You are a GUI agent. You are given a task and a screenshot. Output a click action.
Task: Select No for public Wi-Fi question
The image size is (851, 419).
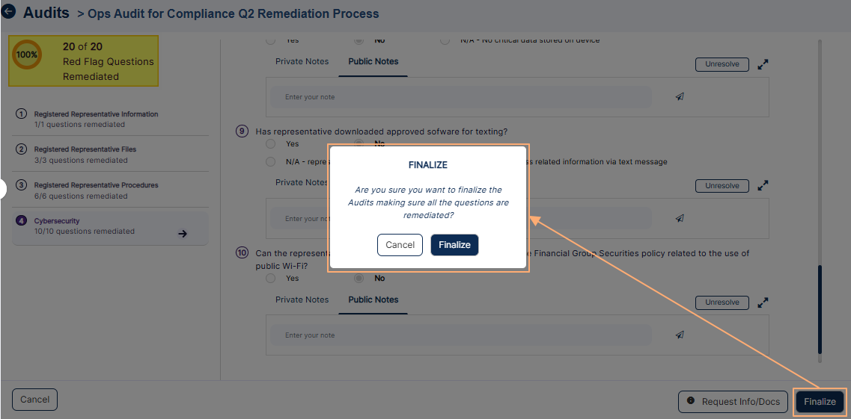[x=359, y=279]
